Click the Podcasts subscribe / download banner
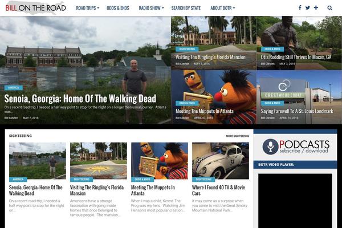Screen dimensions: 342x228 295,146
